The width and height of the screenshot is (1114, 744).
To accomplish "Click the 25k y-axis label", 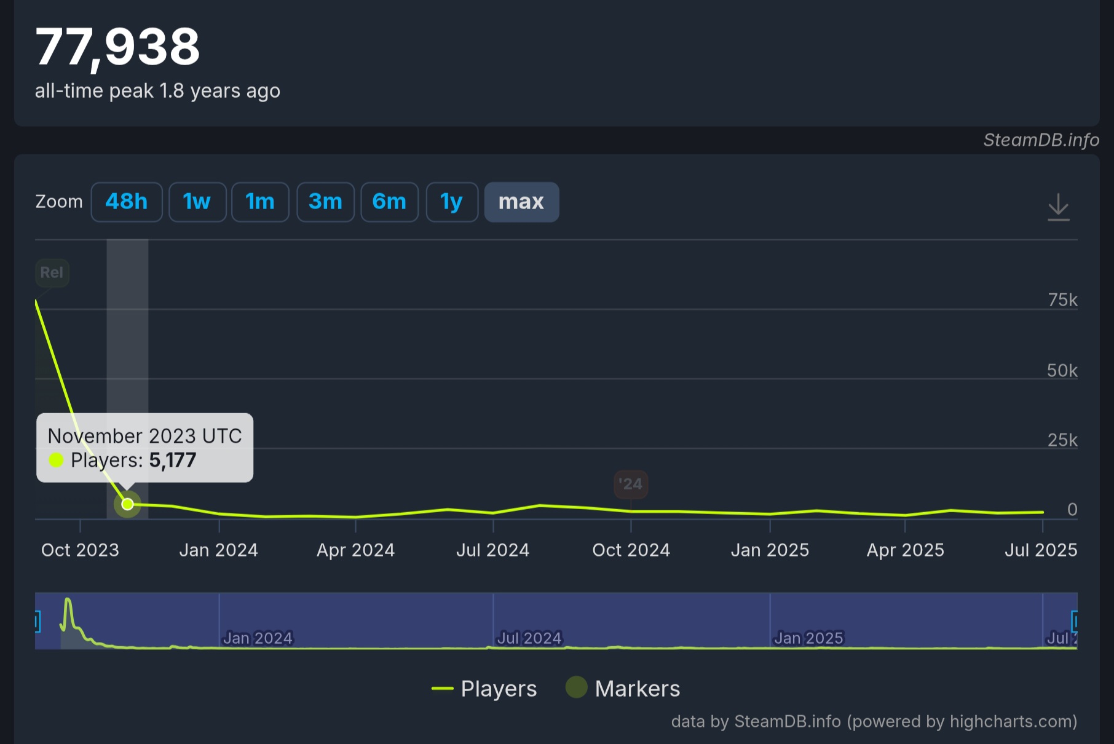I will point(1062,440).
